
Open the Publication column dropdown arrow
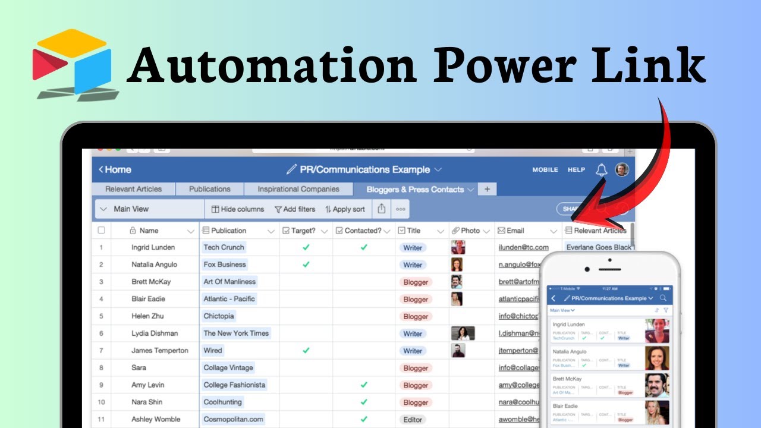(271, 231)
